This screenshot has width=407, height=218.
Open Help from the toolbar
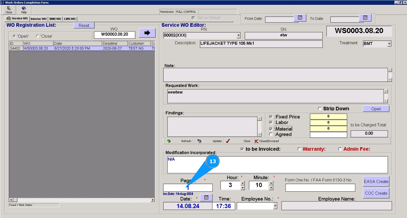click(x=24, y=8)
